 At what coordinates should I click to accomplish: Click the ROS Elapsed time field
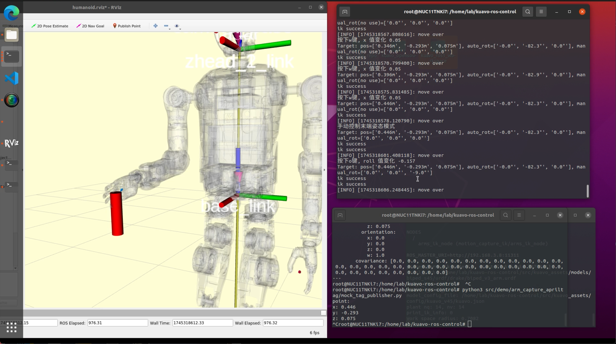click(x=117, y=323)
